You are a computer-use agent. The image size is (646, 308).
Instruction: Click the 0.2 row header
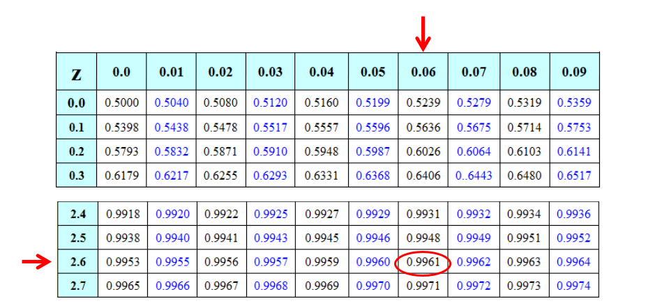click(77, 151)
